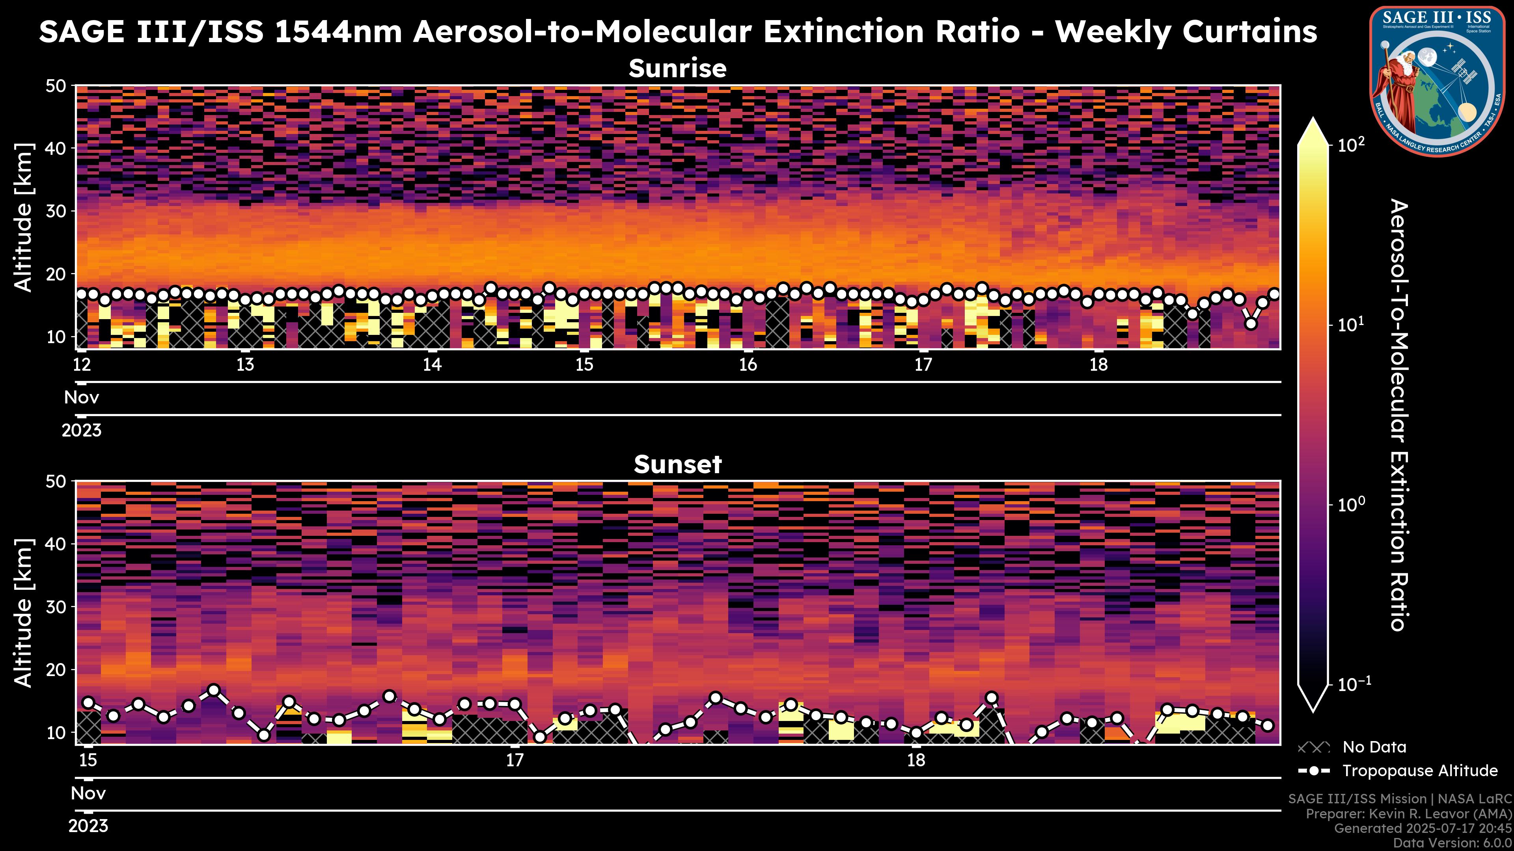Click day 17 tick label on Sunset axis
Viewport: 1514px width, 851px height.
514,760
